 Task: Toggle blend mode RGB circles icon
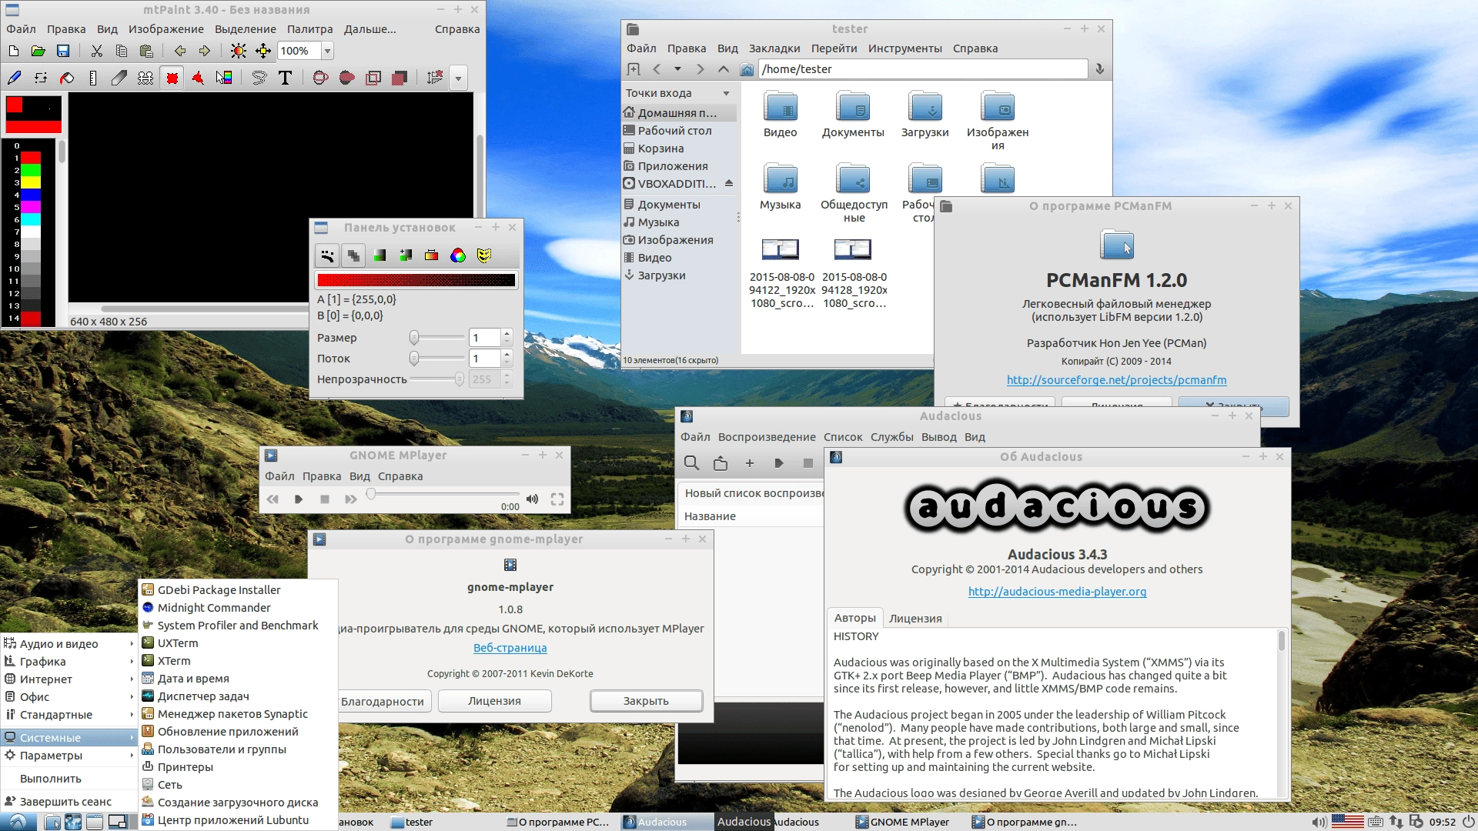pos(458,255)
